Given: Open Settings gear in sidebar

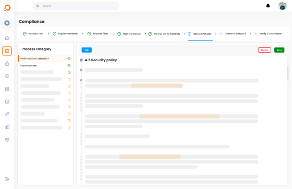Looking at the screenshot, I should tap(7, 139).
